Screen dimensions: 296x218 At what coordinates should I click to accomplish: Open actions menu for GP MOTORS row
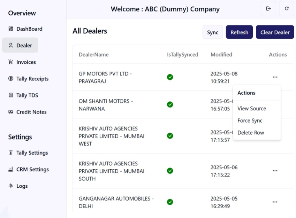pyautogui.click(x=275, y=77)
